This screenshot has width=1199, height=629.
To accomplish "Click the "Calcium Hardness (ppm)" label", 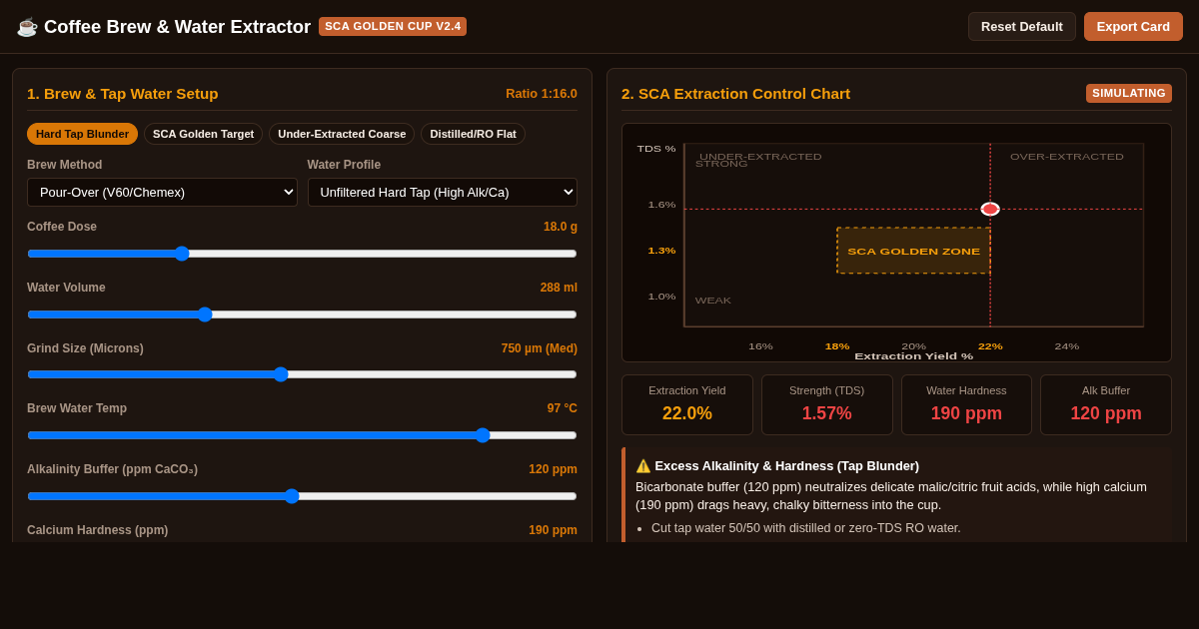I will pos(98,530).
